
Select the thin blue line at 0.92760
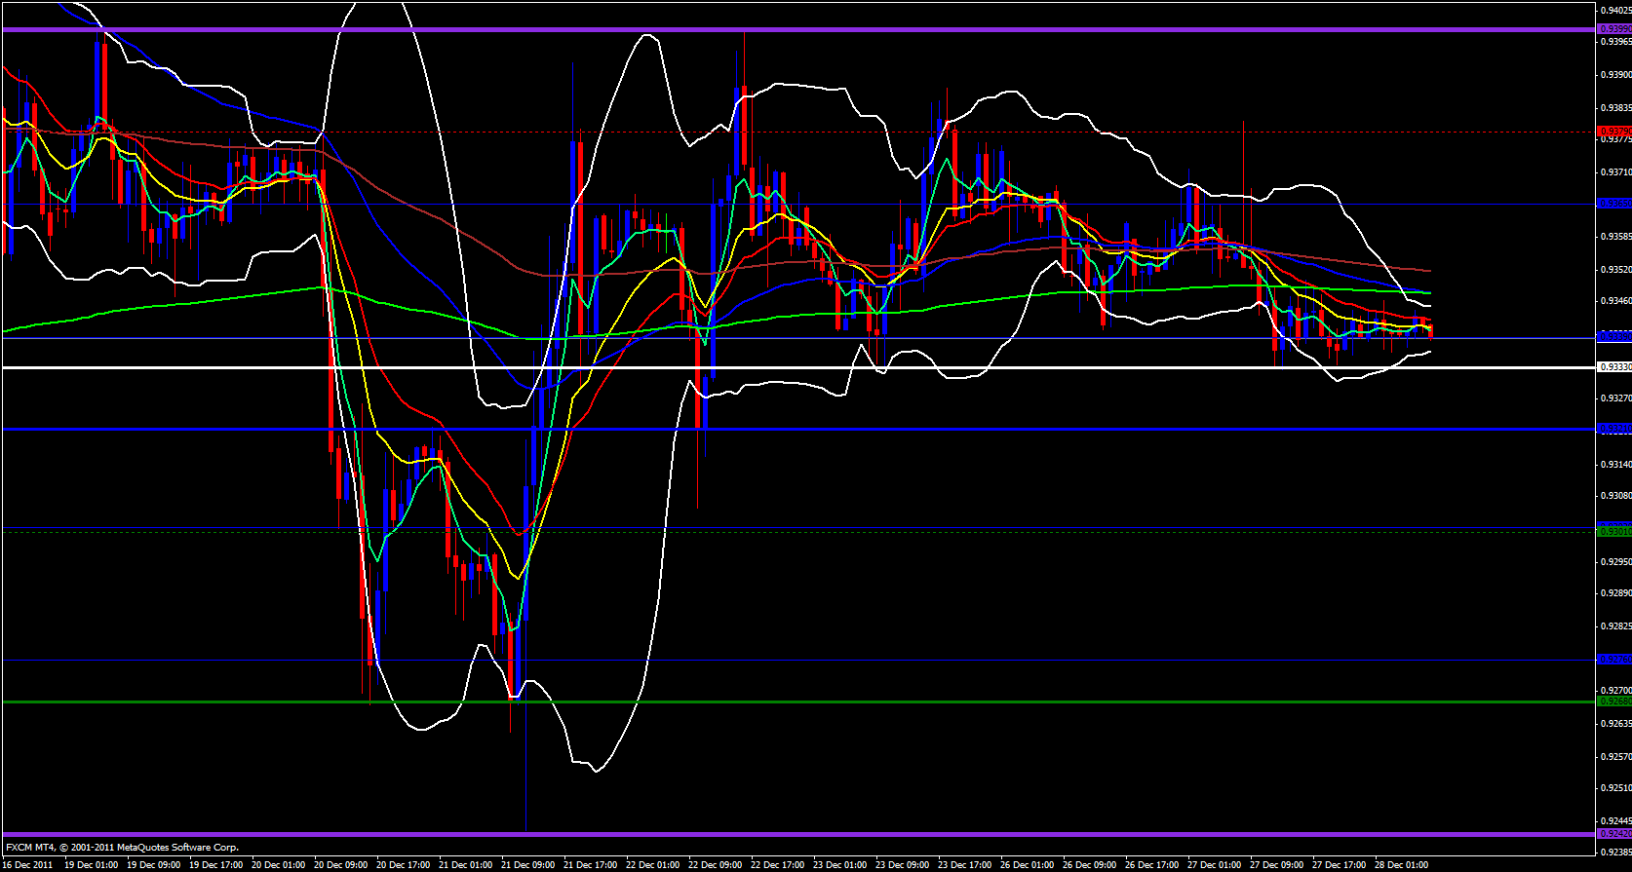pyautogui.click(x=797, y=660)
